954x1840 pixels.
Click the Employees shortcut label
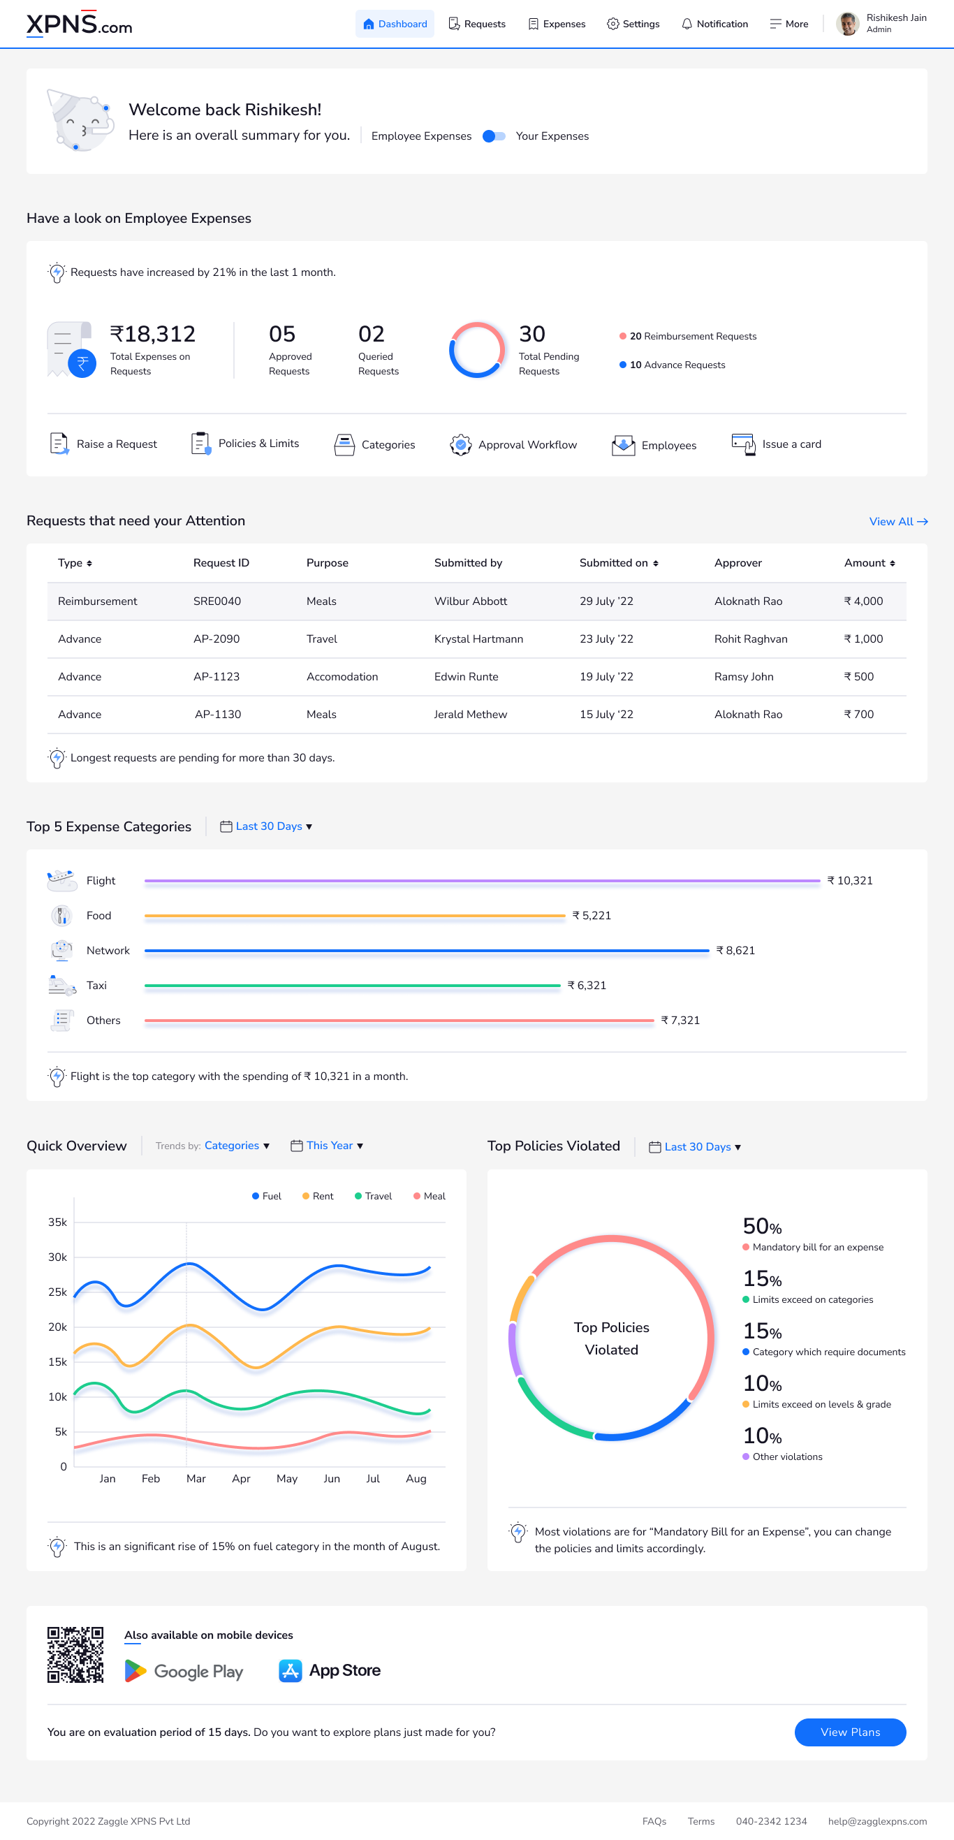[669, 445]
